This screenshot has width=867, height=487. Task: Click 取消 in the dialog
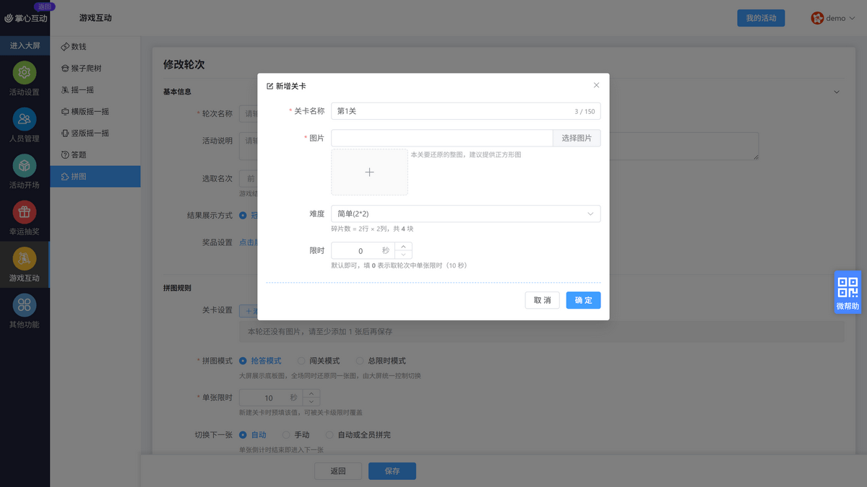(x=542, y=300)
